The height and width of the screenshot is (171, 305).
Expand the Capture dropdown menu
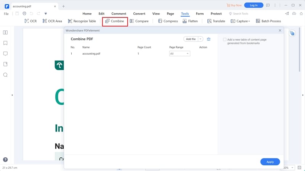coord(240,21)
